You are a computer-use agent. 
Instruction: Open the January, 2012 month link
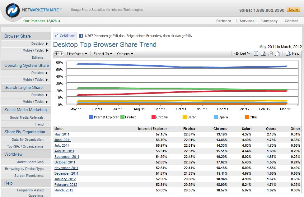pyautogui.click(x=65, y=179)
